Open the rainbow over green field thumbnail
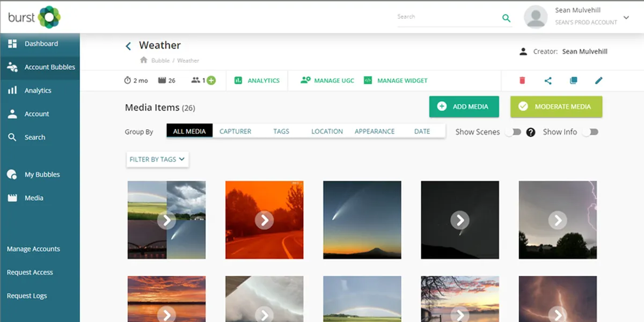 click(362, 299)
